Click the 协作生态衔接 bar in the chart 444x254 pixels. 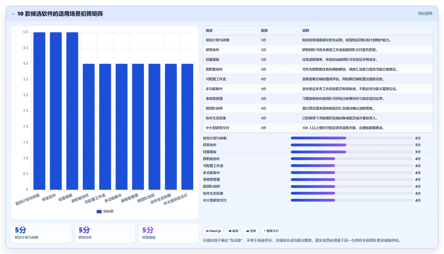pyautogui.click(x=171, y=127)
